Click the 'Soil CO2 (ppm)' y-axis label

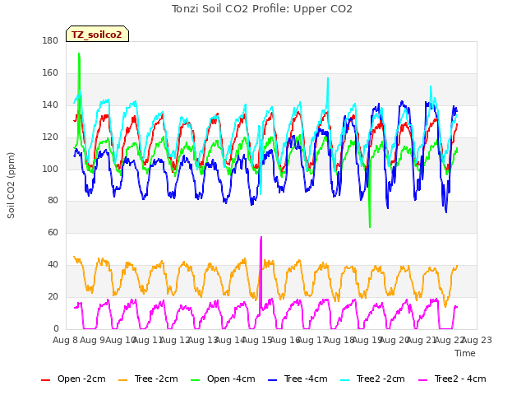coord(11,185)
